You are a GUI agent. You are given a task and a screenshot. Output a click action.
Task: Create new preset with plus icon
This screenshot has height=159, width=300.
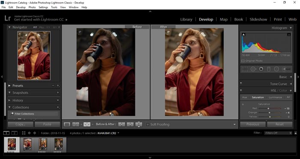tap(58, 86)
